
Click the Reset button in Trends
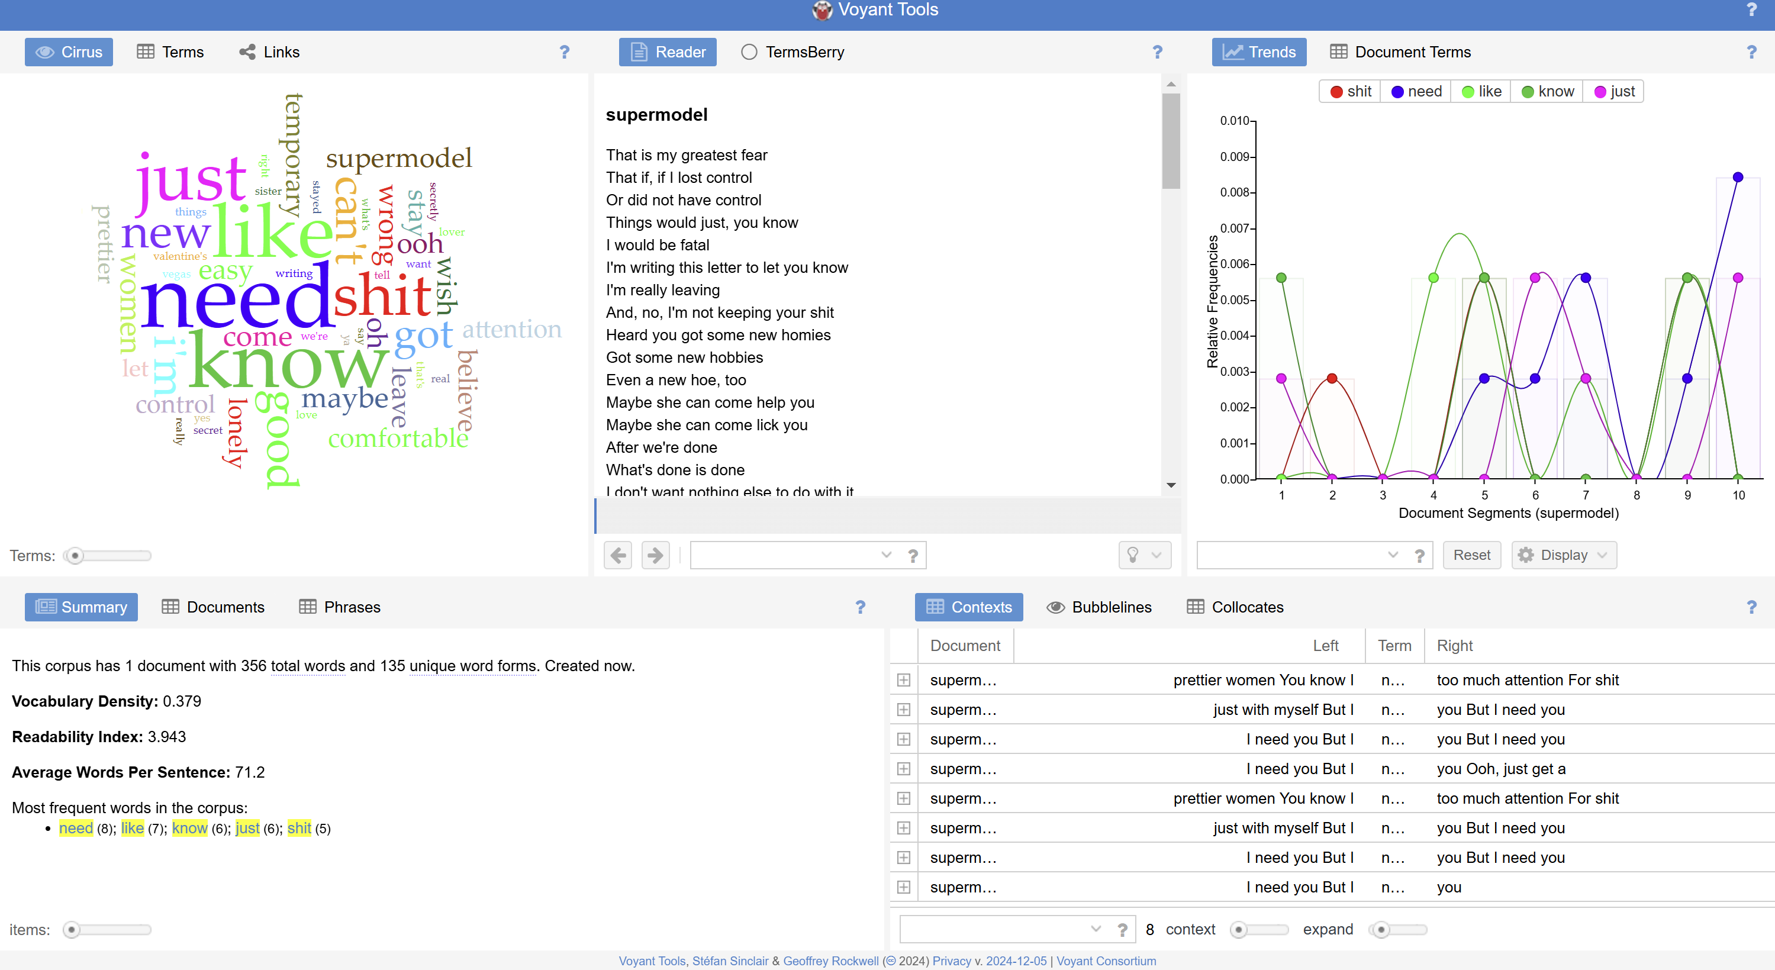pyautogui.click(x=1471, y=555)
